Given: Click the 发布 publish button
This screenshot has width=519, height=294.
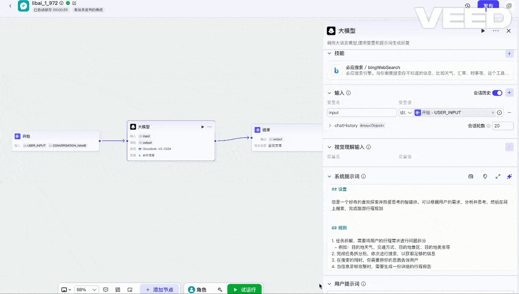Looking at the screenshot, I should click(x=488, y=5).
